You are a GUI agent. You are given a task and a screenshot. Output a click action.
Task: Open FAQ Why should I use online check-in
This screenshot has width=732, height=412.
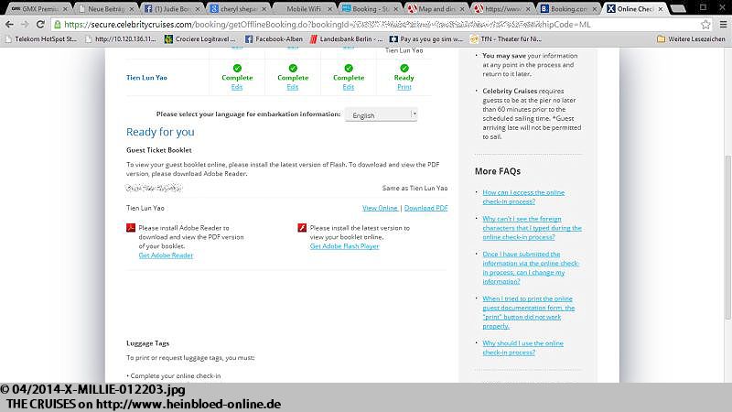point(522,348)
